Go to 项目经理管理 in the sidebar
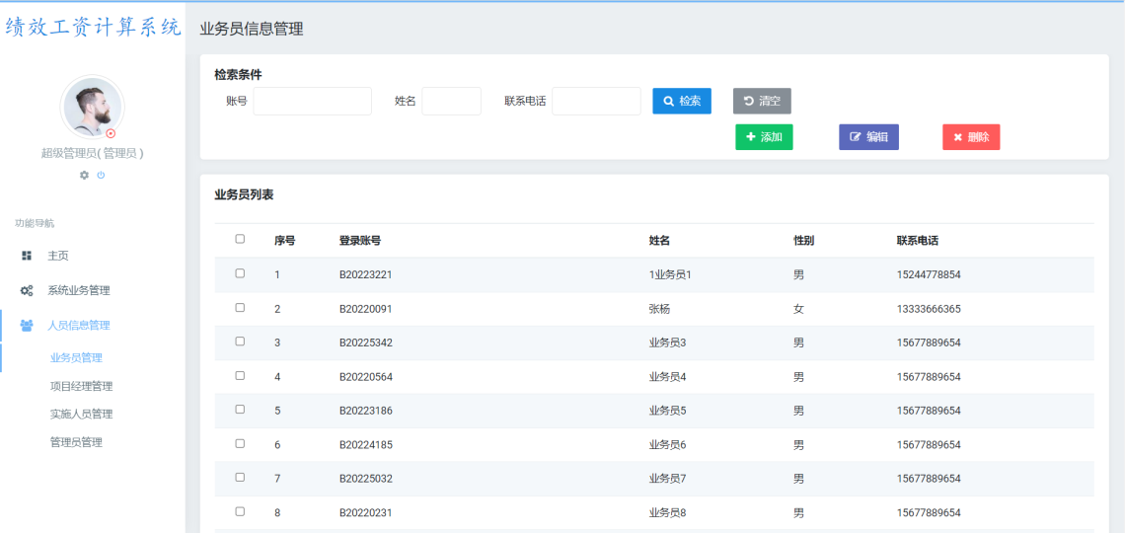Screen dimensions: 1125x533 pyautogui.click(x=81, y=386)
